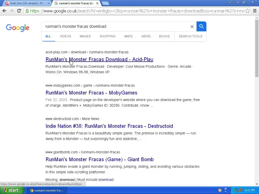
Task: Go back with the browser back arrow
Action: click(x=5, y=11)
